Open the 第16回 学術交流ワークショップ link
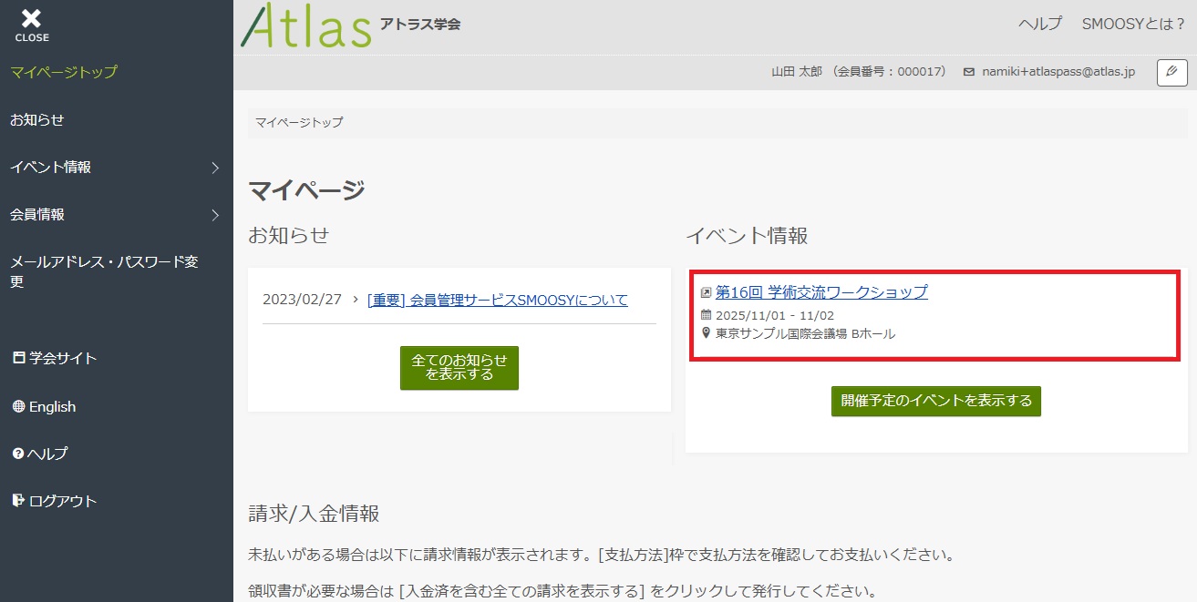 click(x=821, y=292)
